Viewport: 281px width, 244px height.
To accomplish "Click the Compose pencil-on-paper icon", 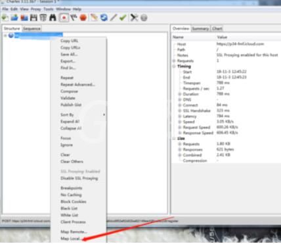I will 94,18.
